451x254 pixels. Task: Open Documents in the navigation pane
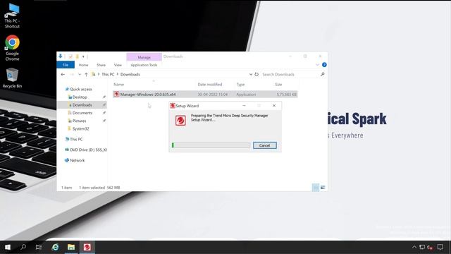coord(82,113)
